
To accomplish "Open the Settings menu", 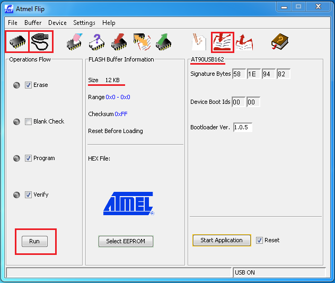I will point(84,23).
